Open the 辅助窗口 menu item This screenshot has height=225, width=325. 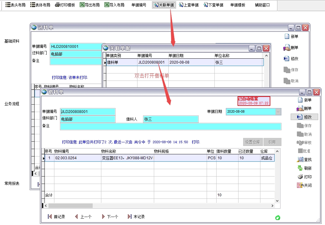[262, 5]
